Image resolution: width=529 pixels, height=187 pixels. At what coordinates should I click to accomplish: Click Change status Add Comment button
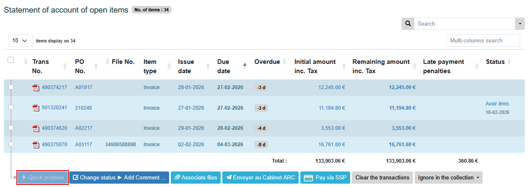[x=119, y=178]
